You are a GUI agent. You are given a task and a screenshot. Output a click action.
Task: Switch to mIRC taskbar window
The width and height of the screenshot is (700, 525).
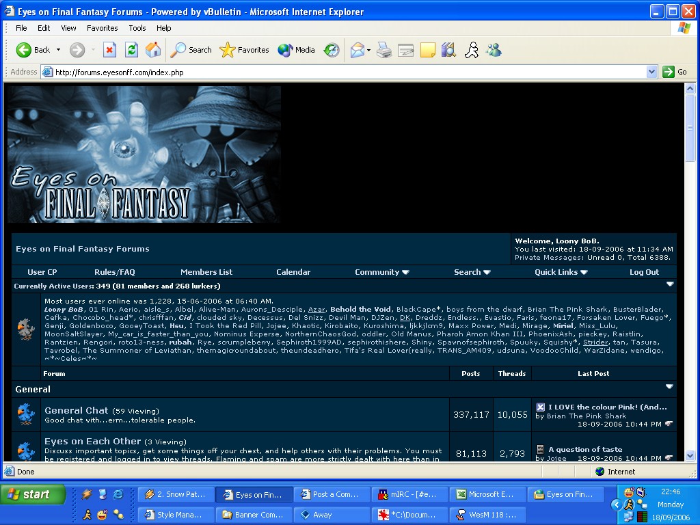coord(410,495)
